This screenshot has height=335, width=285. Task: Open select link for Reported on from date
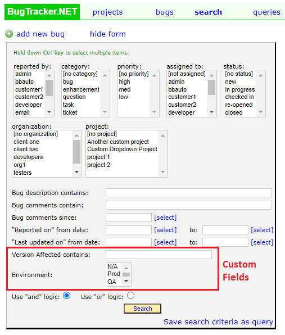[165, 230]
